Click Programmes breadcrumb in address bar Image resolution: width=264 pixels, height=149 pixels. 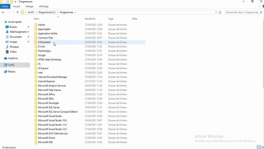coord(66,12)
